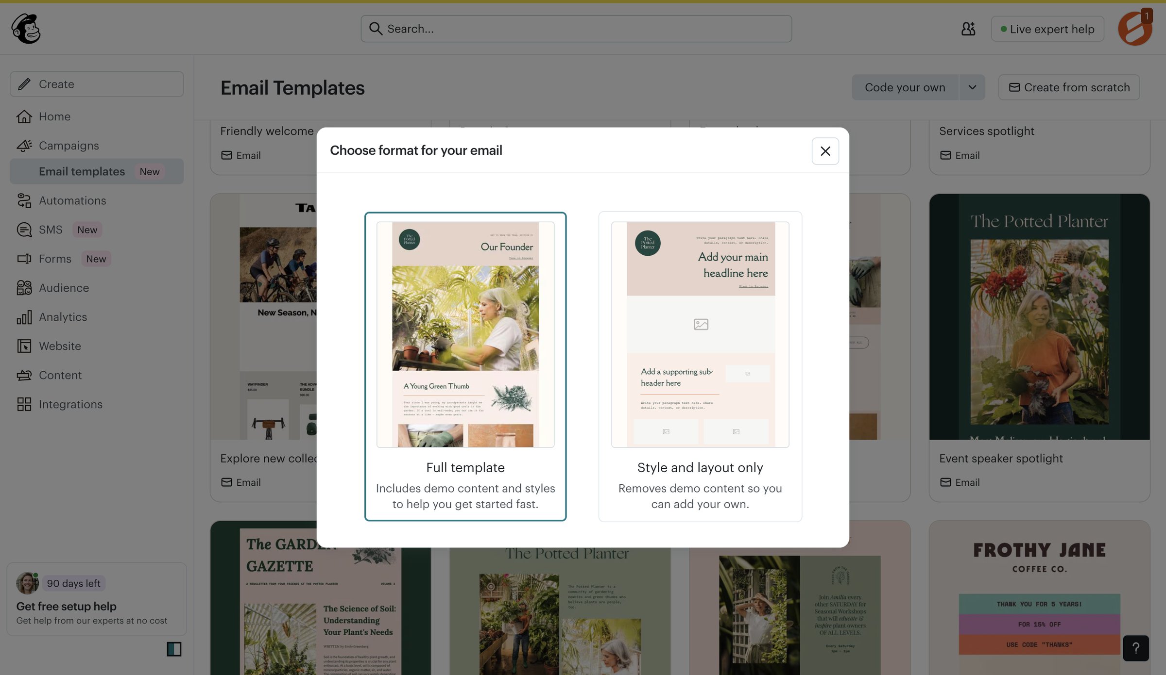Click the SMS chat bubble icon

coord(24,230)
